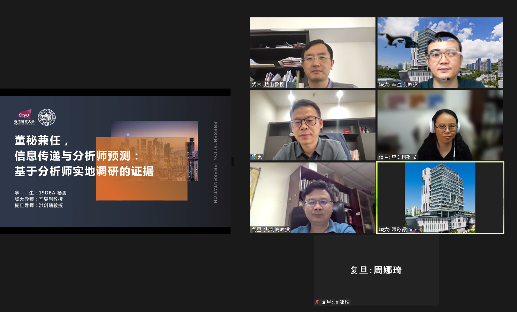The height and width of the screenshot is (312, 517).
Task: Click name label 城大: 辛显刚教授
Action: (x=398, y=84)
